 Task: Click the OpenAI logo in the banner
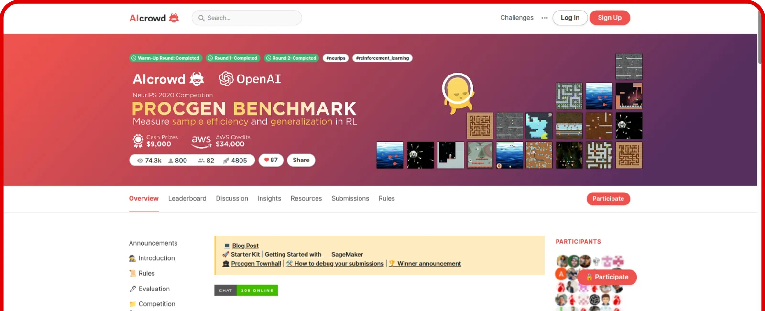pos(250,79)
